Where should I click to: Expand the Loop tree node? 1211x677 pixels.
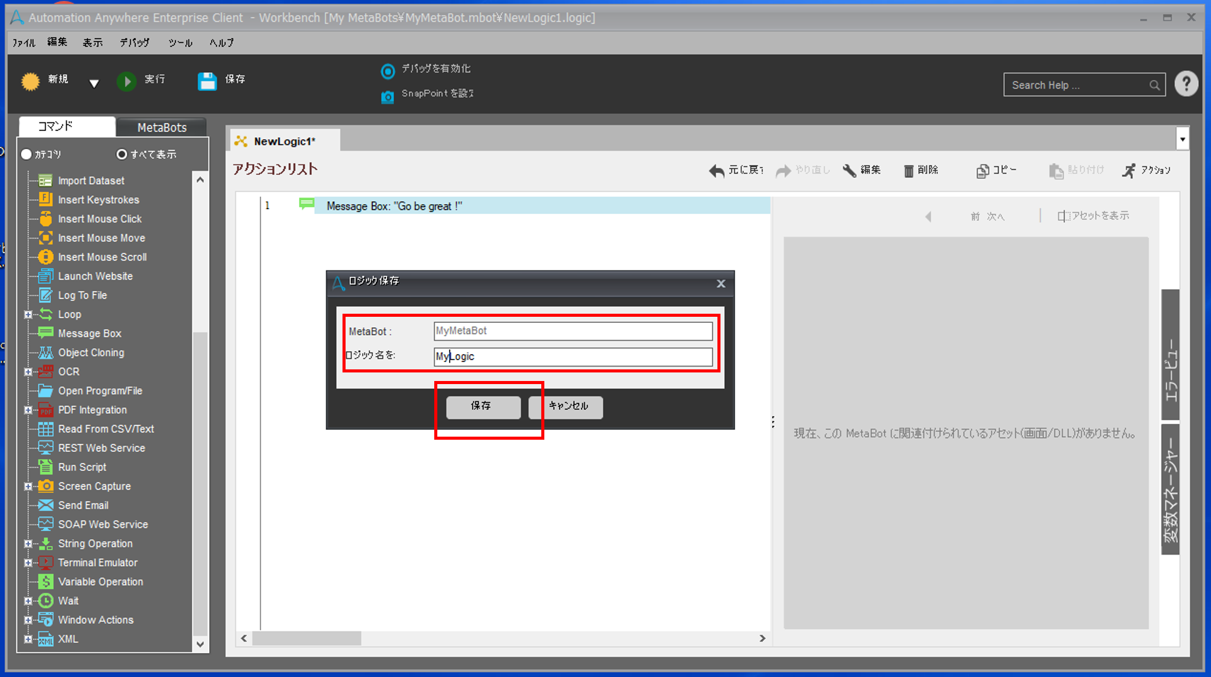coord(28,314)
